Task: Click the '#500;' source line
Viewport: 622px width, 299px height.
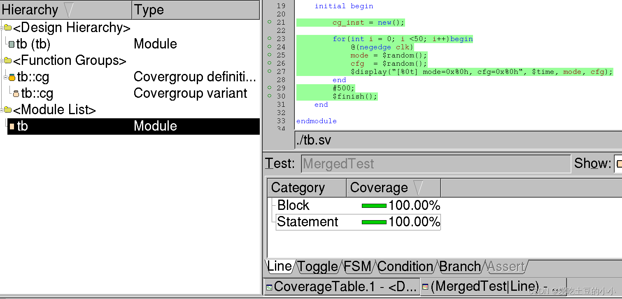Action: tap(344, 88)
